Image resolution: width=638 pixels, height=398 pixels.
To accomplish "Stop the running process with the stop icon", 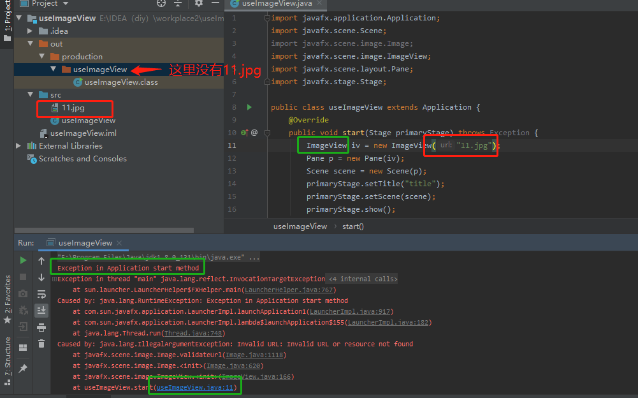I will (x=23, y=276).
